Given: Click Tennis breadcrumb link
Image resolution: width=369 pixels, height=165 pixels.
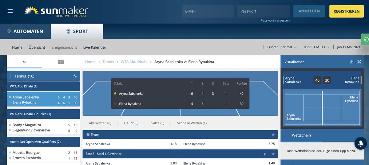Looking at the screenshot, I should [108, 62].
